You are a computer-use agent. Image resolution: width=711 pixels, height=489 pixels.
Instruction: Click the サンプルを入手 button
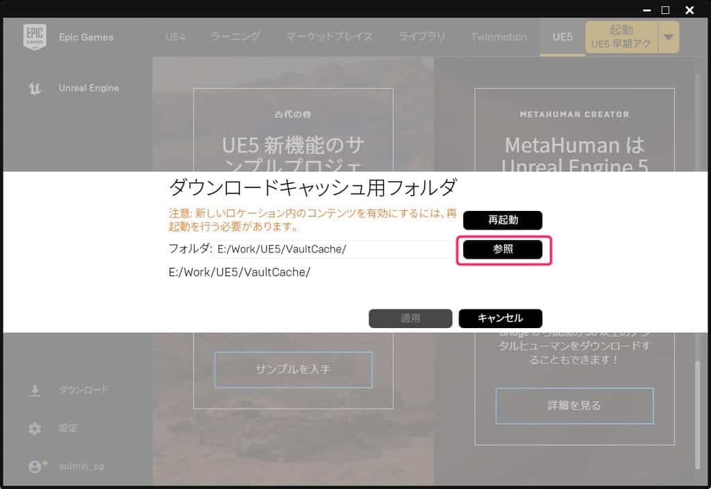pyautogui.click(x=293, y=370)
